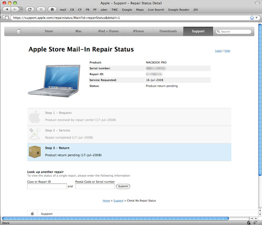262x225 pixels.
Task: Open the Downloads tab
Action: point(168,31)
